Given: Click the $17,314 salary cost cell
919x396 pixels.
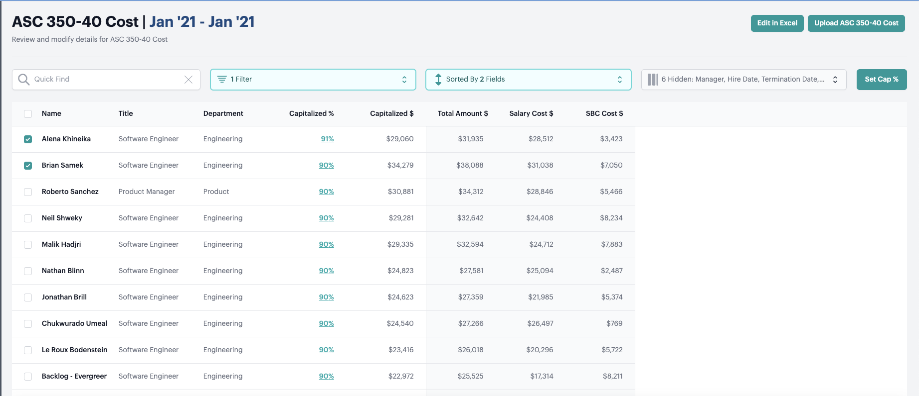Looking at the screenshot, I should click(x=542, y=376).
